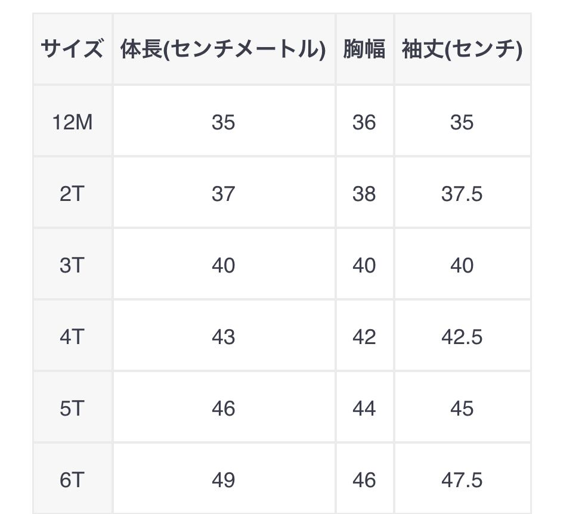582x514 pixels.
Task: Click the サイズ column header
Action: (x=72, y=49)
